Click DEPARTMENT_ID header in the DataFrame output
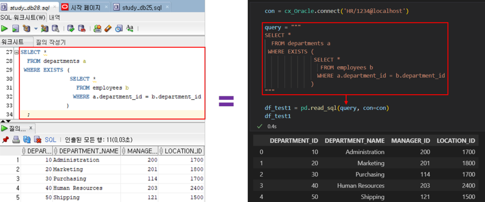The width and height of the screenshot is (485, 202). [294, 141]
